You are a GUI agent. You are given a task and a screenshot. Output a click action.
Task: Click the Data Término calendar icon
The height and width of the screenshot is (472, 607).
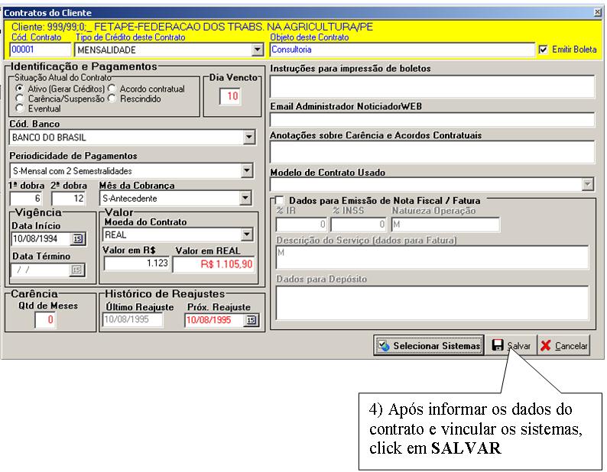pyautogui.click(x=76, y=270)
